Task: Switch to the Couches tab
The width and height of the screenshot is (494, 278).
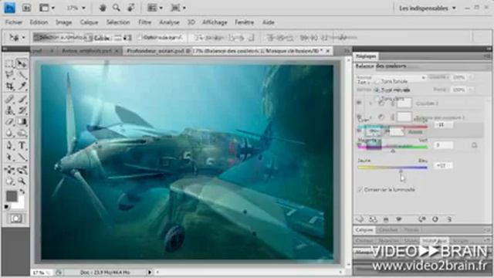Action: 388,230
